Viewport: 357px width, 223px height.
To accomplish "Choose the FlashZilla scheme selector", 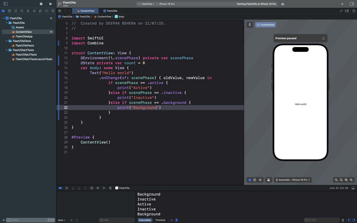I will coord(146,4).
